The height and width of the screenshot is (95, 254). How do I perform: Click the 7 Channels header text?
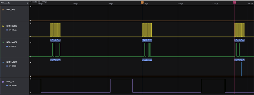[5, 3]
